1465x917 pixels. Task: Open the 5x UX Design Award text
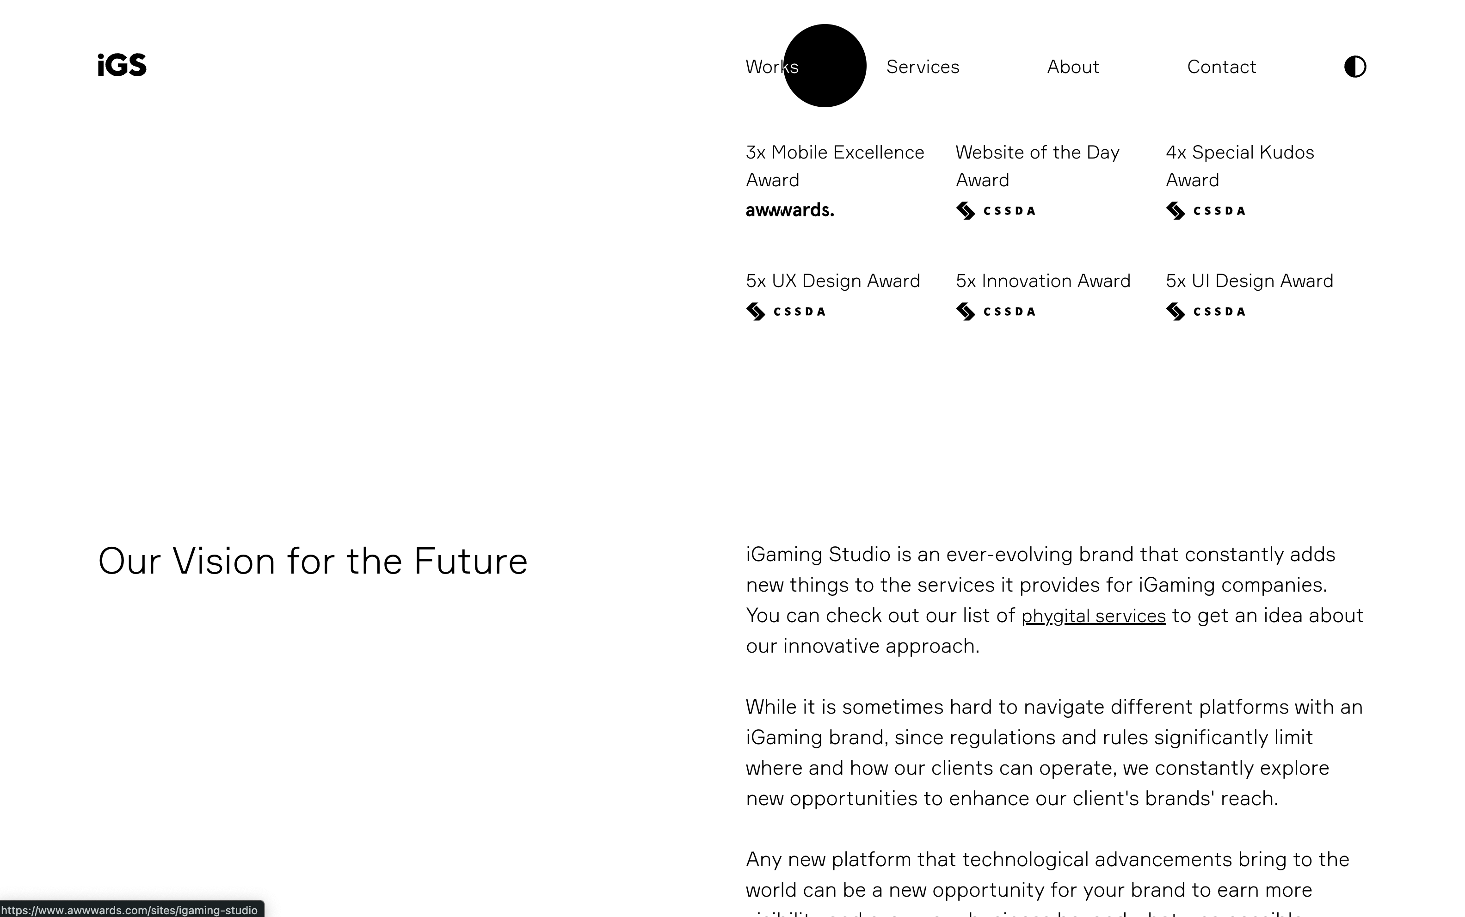(x=832, y=281)
